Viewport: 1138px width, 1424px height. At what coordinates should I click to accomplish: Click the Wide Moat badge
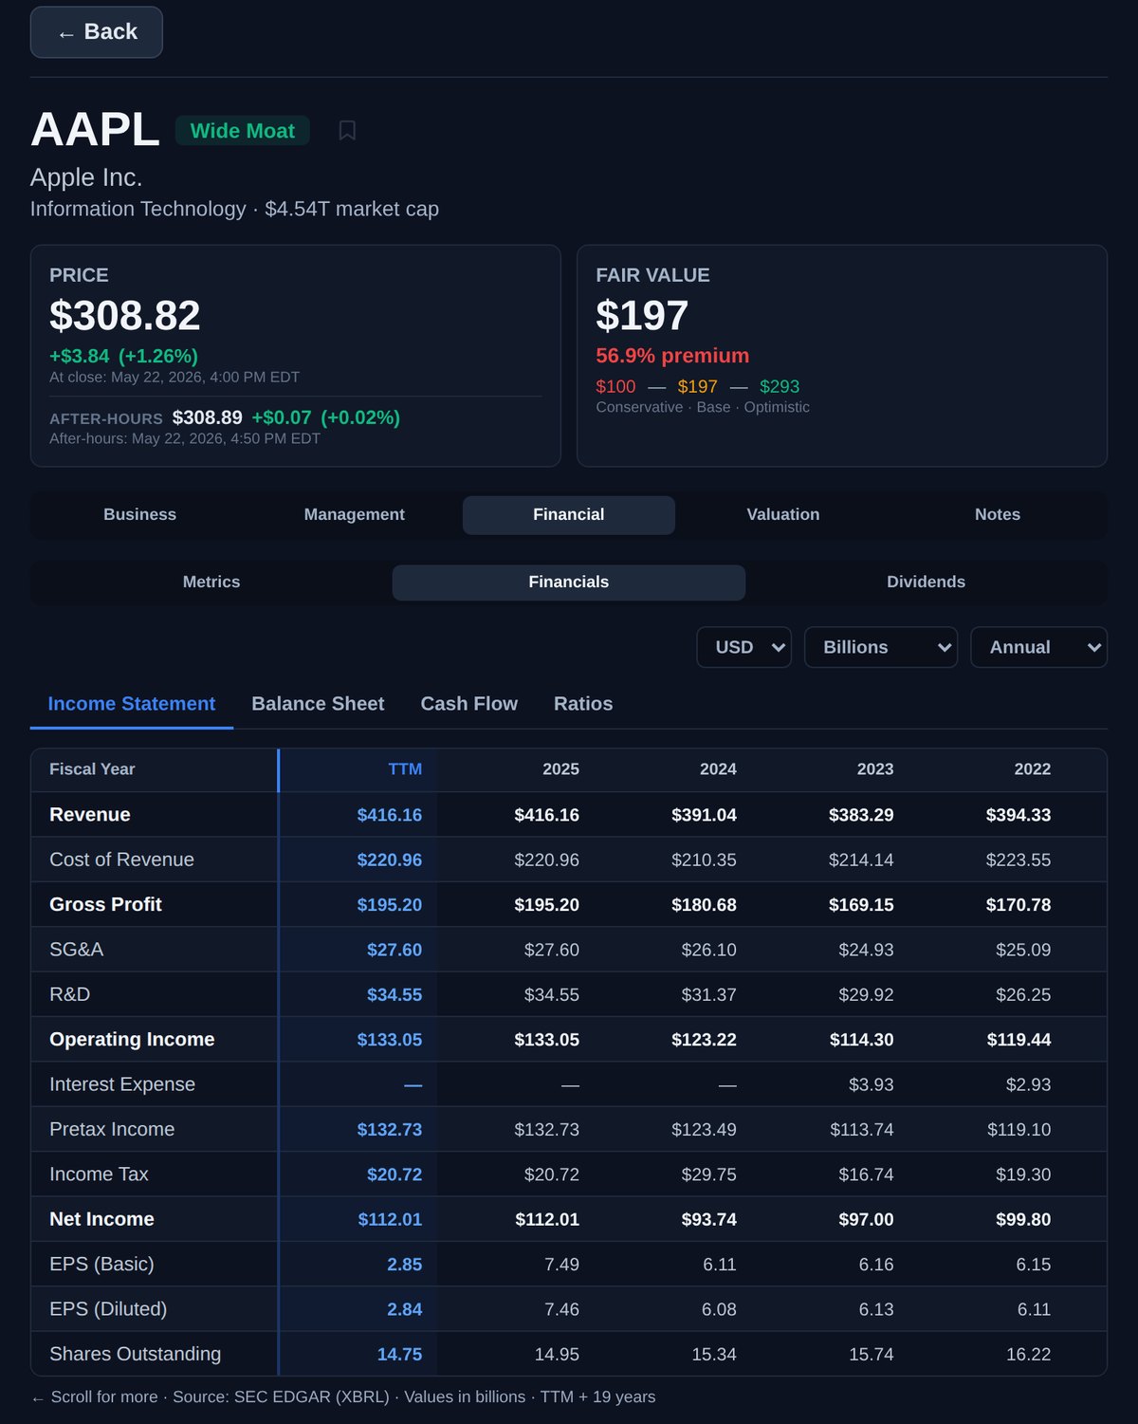243,131
